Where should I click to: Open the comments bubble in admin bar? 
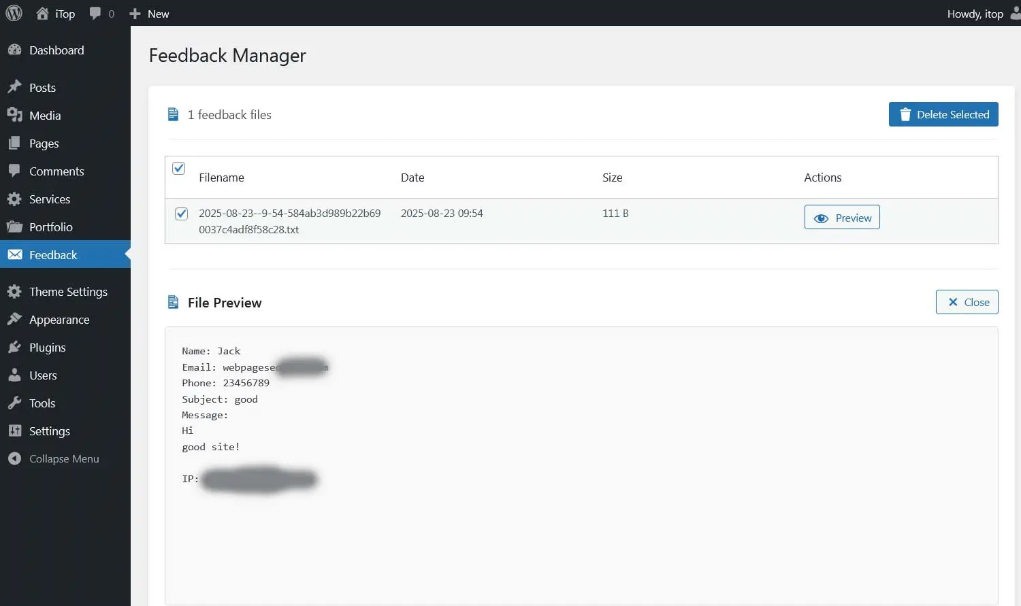(95, 13)
